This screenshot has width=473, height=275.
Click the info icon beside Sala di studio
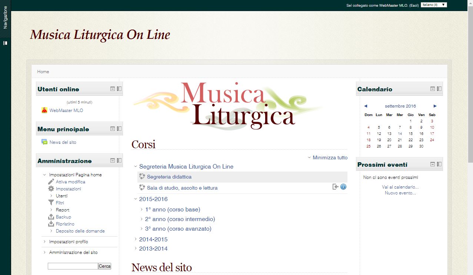(343, 187)
